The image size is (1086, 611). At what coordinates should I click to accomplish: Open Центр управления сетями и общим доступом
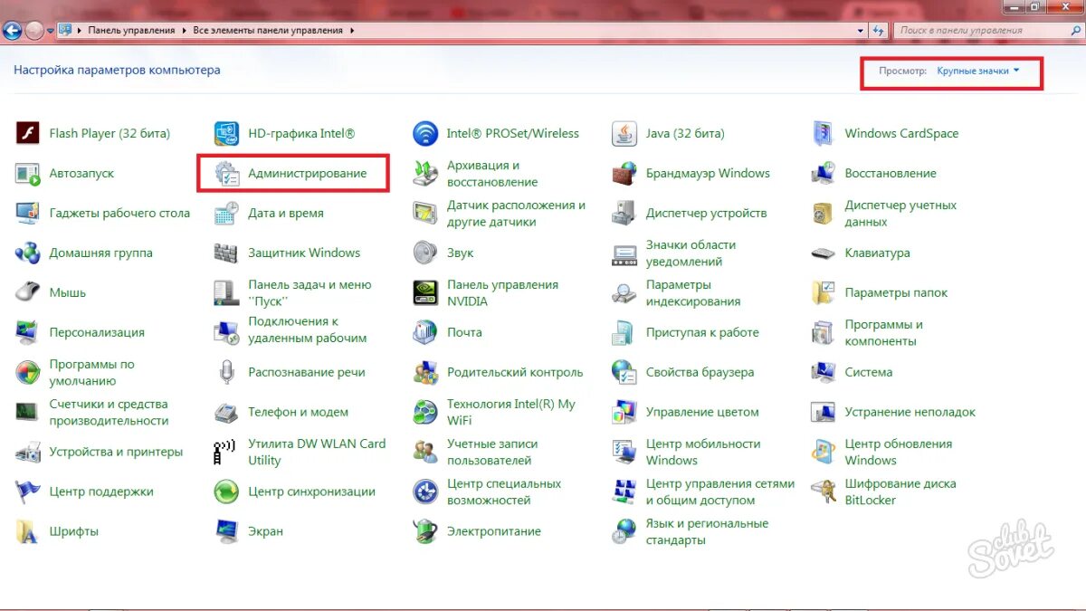point(720,492)
